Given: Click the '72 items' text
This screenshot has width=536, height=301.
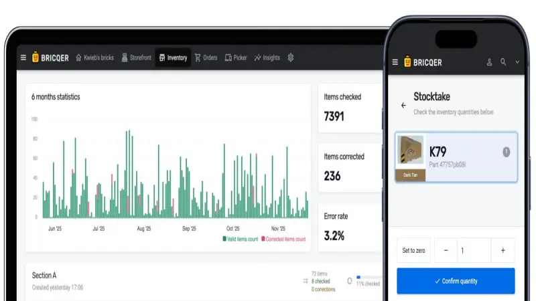Looking at the screenshot, I should [320, 274].
